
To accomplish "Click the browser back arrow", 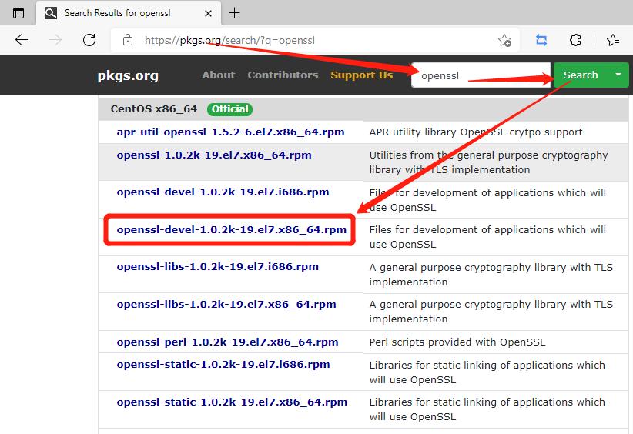I will 22,40.
